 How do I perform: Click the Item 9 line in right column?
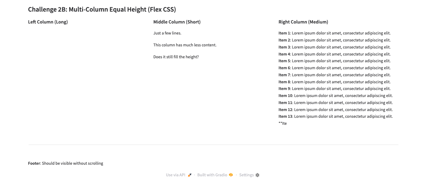(x=334, y=89)
